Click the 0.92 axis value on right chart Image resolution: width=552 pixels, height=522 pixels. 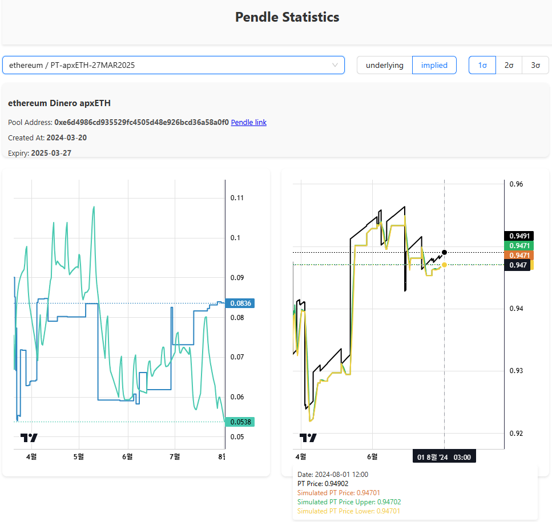tap(516, 434)
